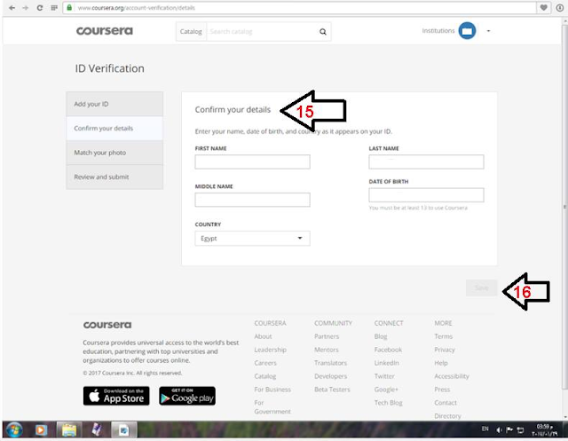Open the Developers footer link

331,376
